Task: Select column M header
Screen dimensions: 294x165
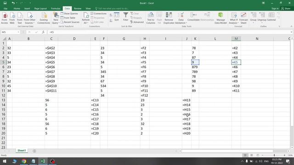Action: click(x=236, y=38)
